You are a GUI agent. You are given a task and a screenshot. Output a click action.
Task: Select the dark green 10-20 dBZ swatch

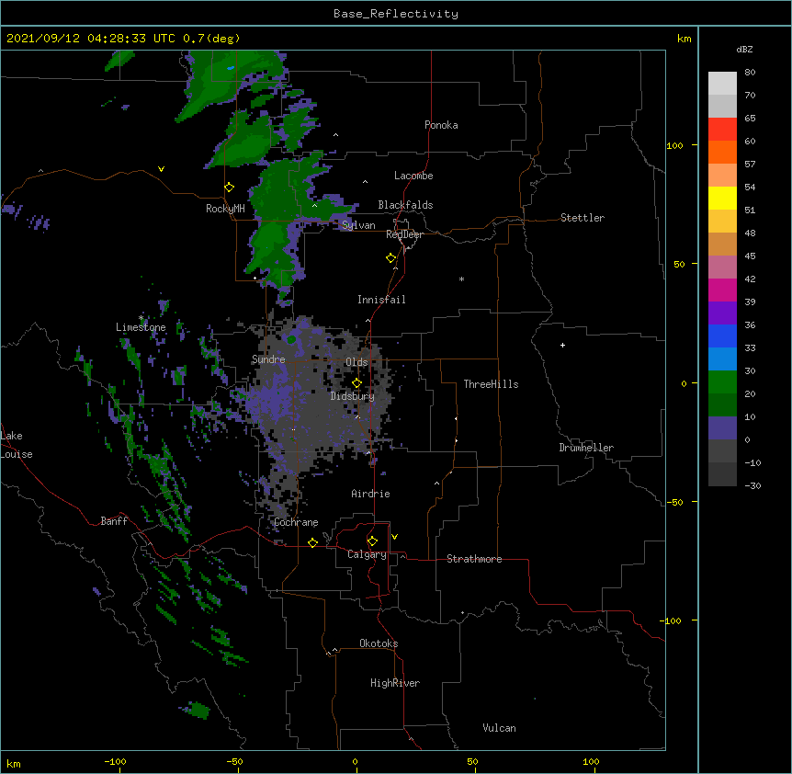coord(722,405)
